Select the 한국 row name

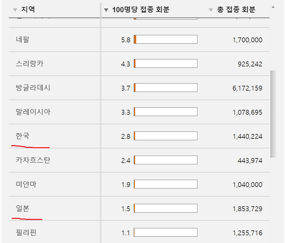22,136
